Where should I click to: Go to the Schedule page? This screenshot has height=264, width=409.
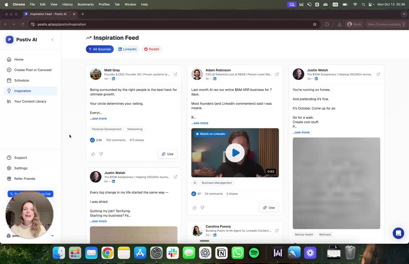click(31, 80)
